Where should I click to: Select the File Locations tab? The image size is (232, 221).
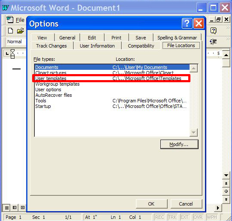181,45
